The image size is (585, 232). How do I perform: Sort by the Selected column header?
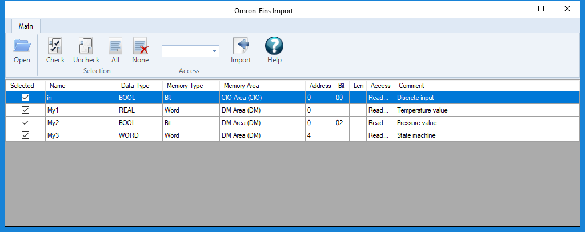tap(25, 85)
